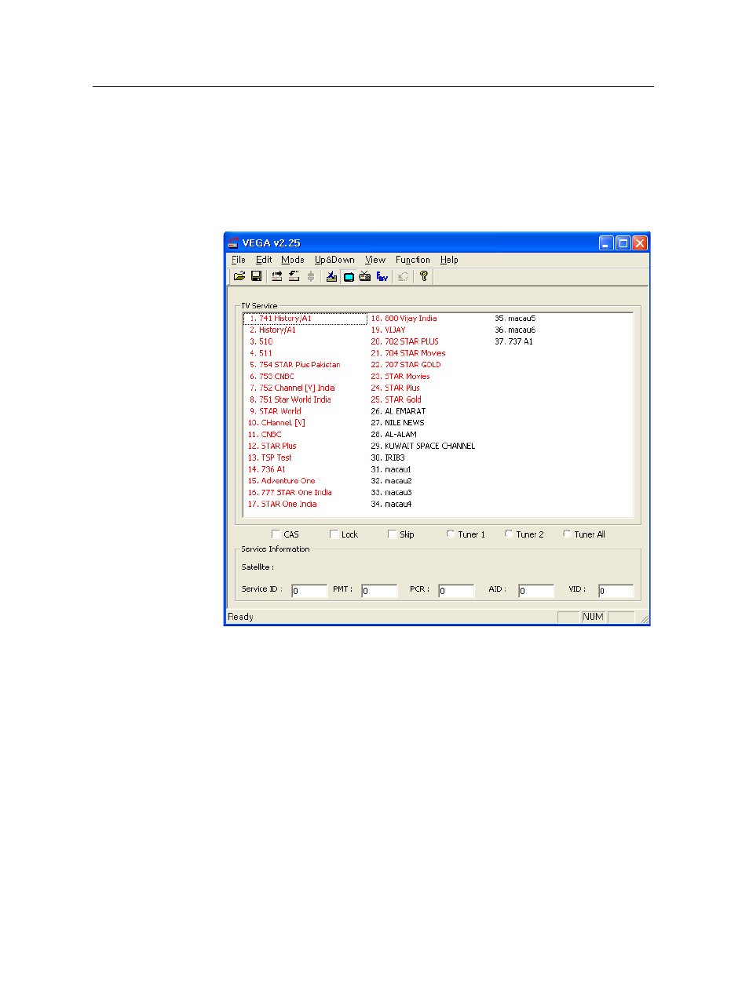This screenshot has height=999, width=749.
Task: Tick the Skip checkbox
Action: click(x=392, y=534)
